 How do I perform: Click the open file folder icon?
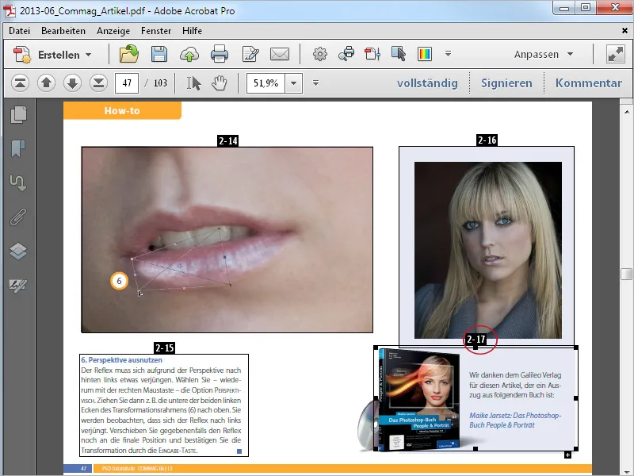(129, 54)
